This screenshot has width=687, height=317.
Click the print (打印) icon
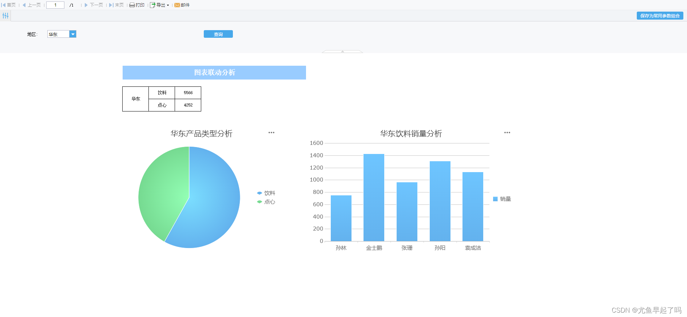(x=132, y=5)
